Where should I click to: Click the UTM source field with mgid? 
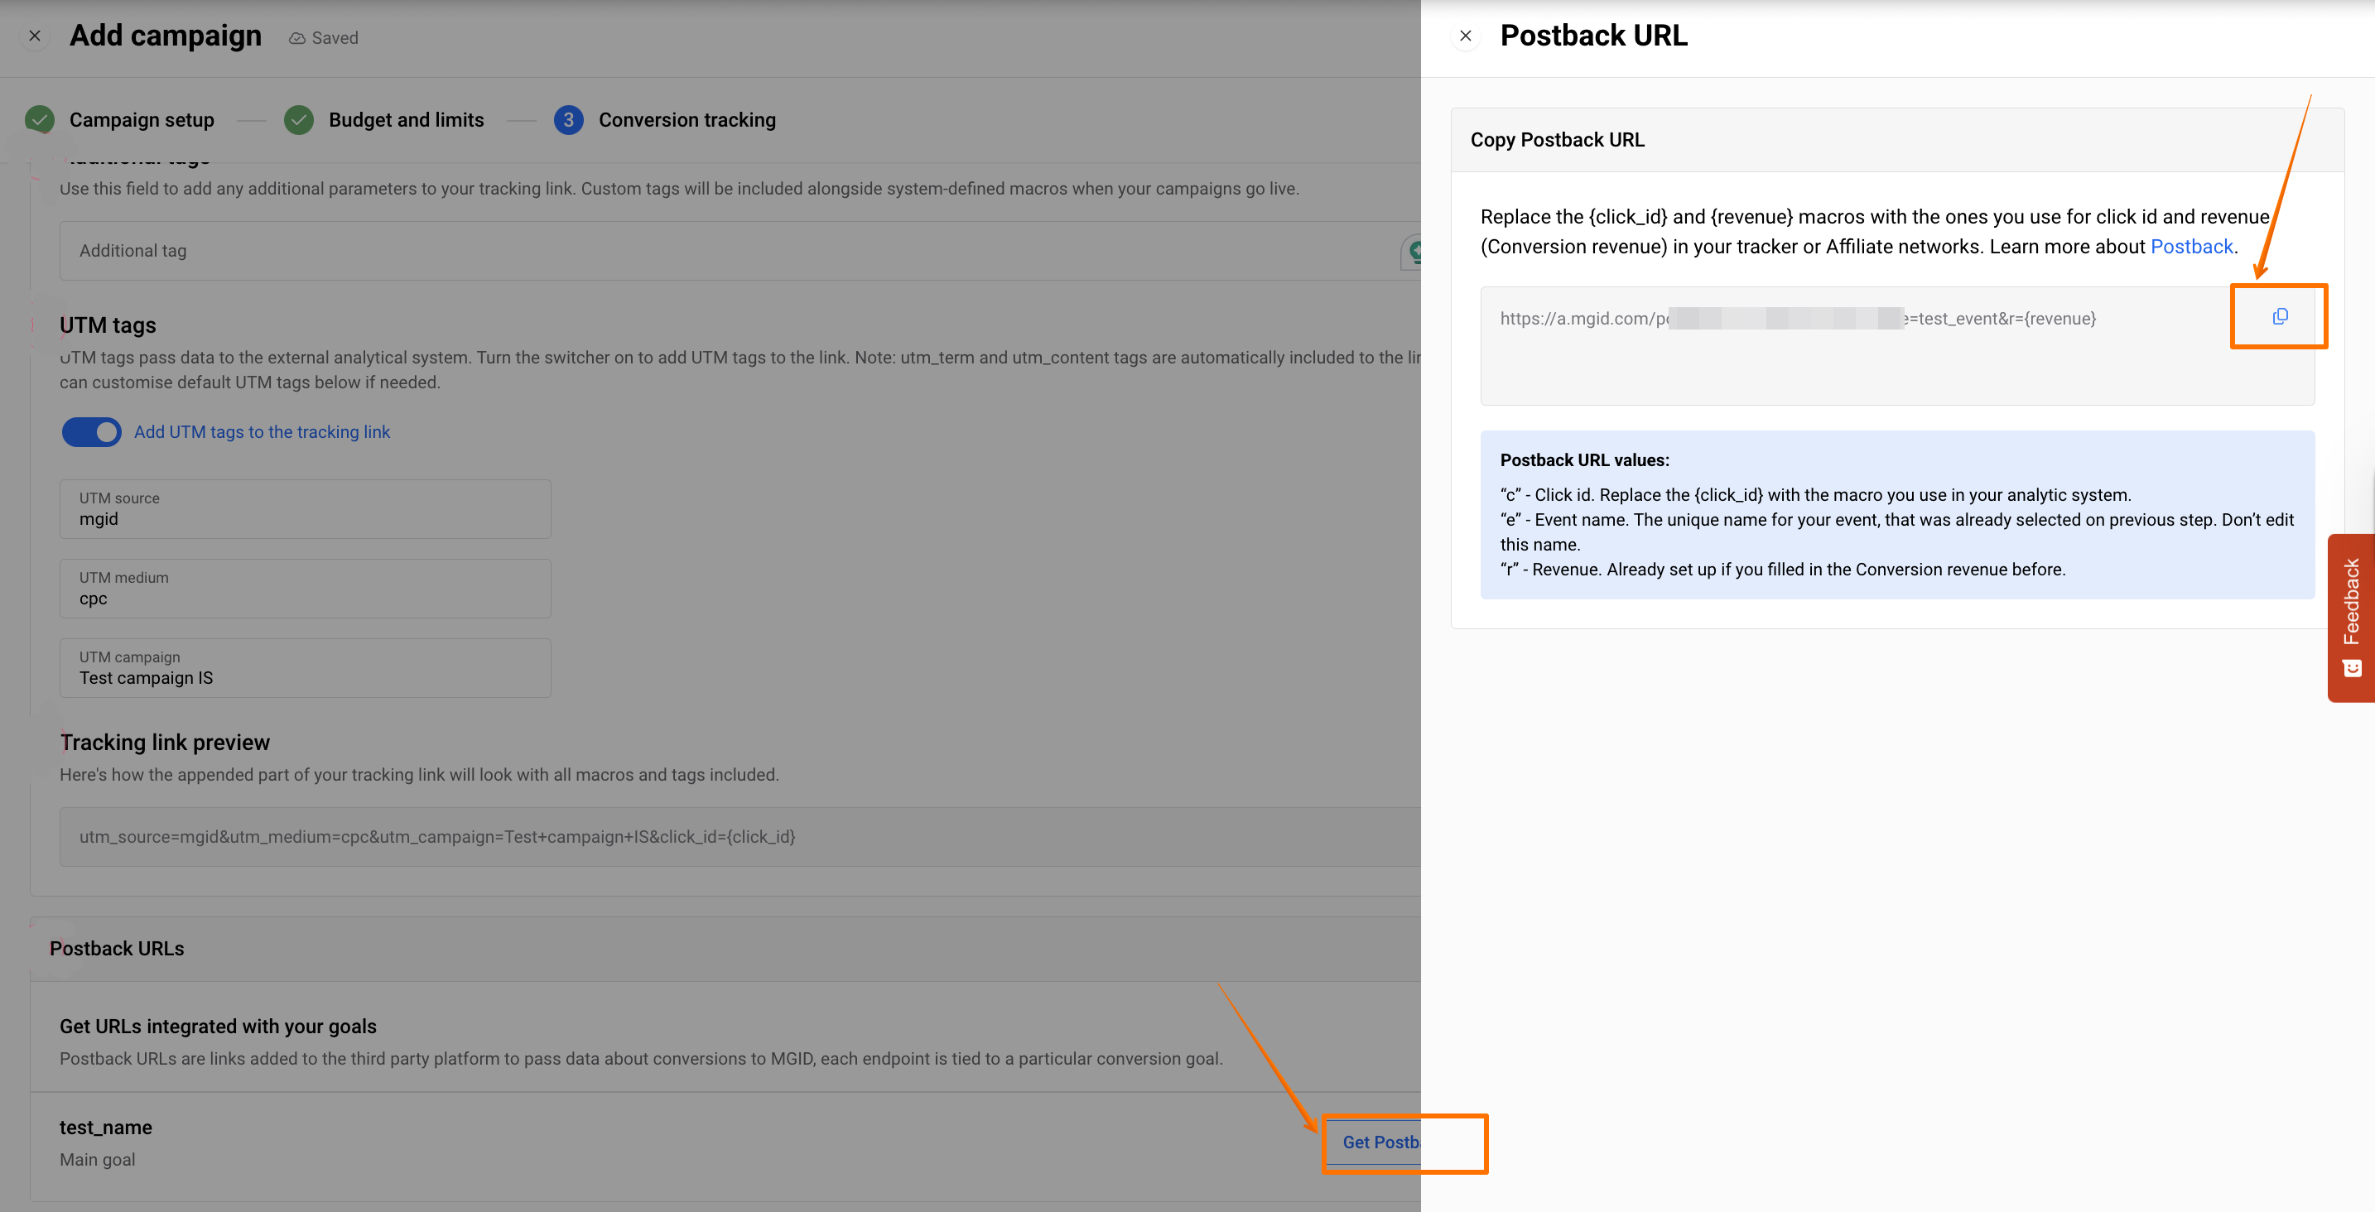coord(306,509)
